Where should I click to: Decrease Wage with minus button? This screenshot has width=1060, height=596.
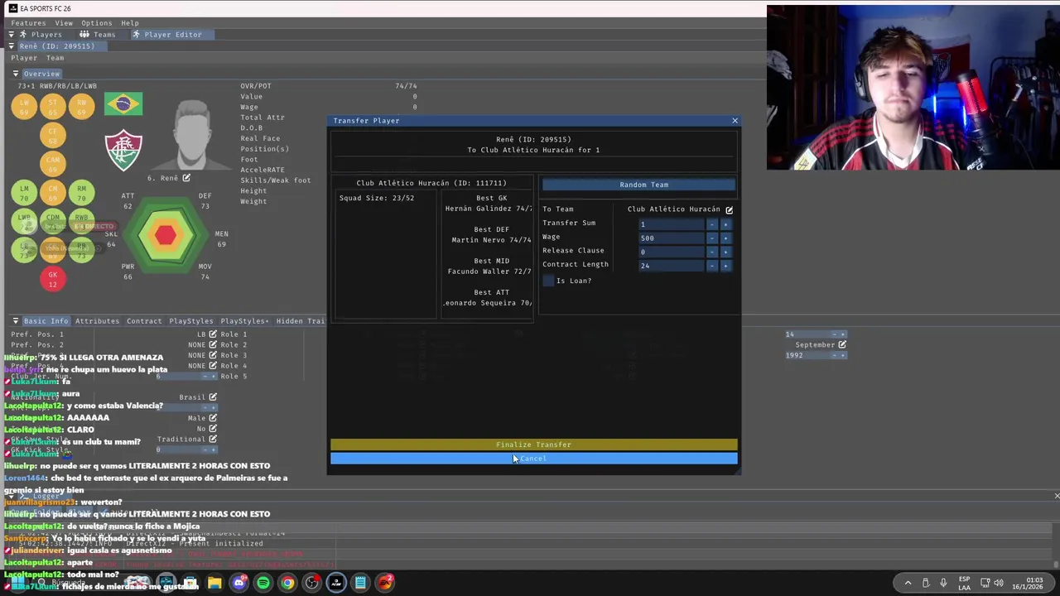[x=711, y=238]
